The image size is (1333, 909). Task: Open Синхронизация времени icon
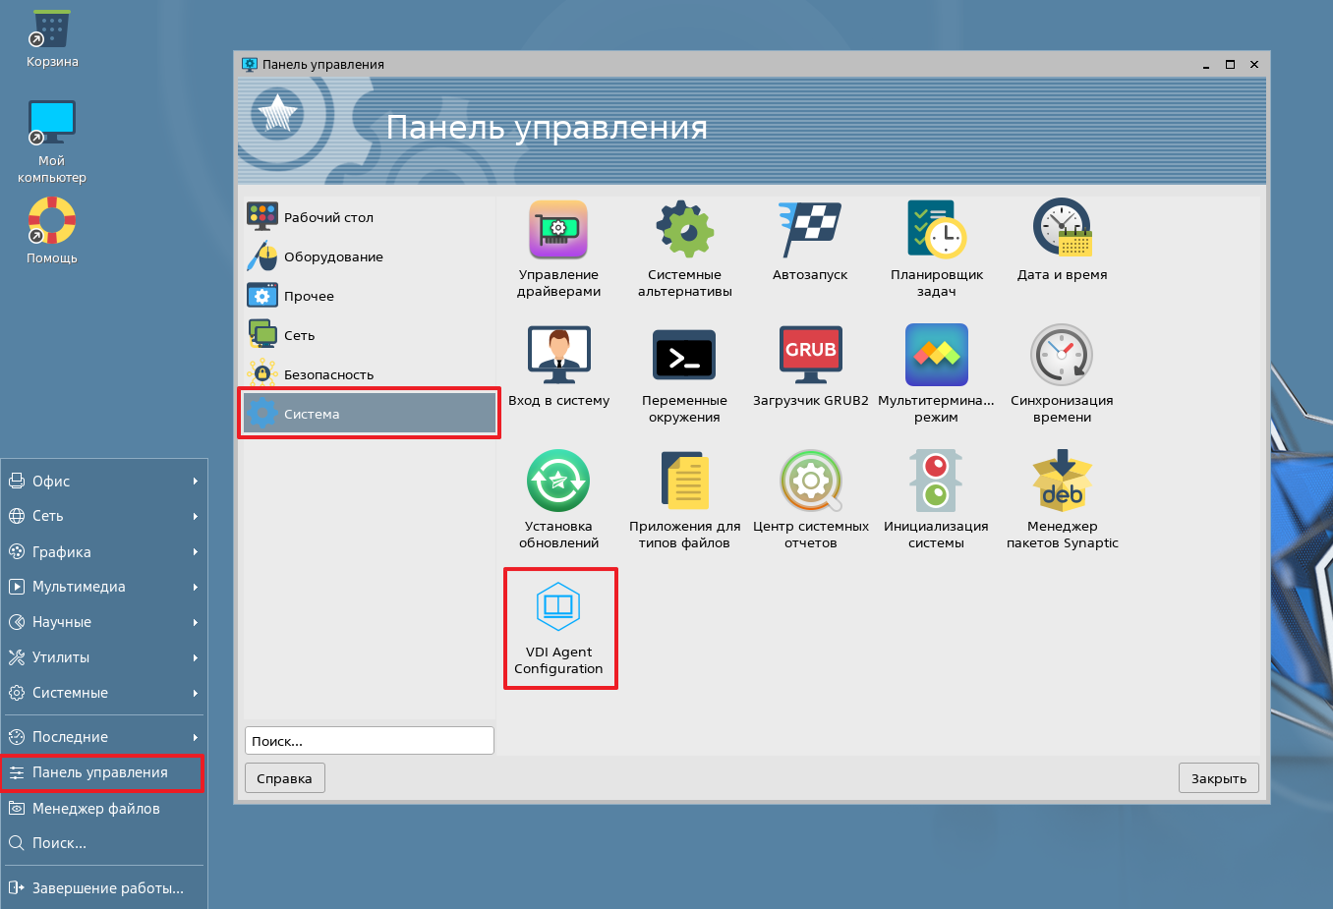[1062, 355]
